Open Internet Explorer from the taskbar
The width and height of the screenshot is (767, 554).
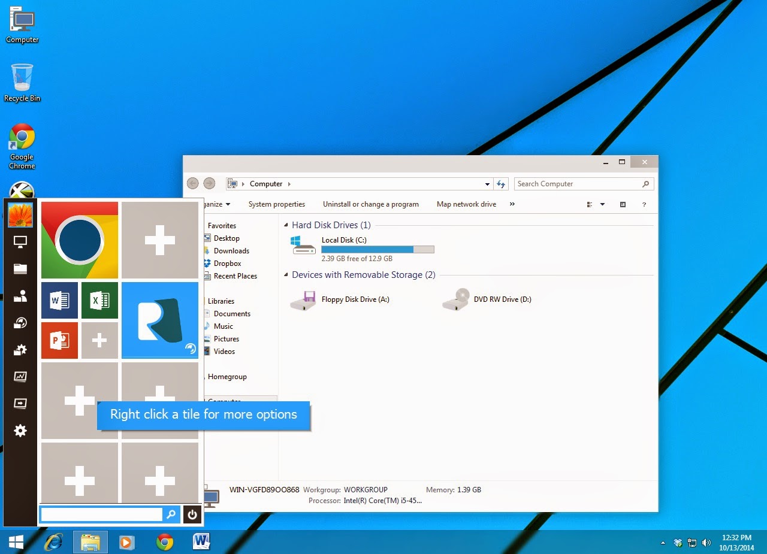(x=54, y=542)
